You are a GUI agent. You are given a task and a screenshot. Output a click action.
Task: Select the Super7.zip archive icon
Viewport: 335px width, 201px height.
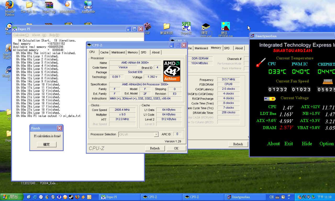tap(49, 5)
